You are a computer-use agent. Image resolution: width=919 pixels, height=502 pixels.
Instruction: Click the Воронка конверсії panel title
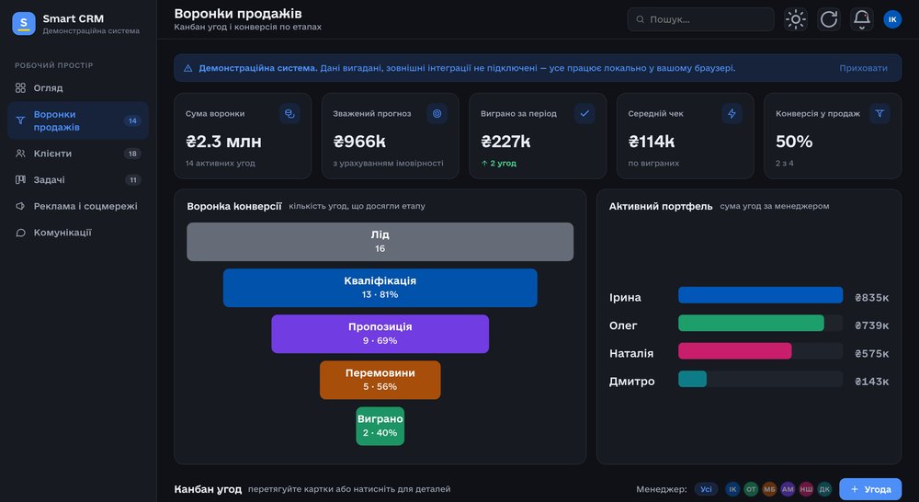[x=234, y=207]
